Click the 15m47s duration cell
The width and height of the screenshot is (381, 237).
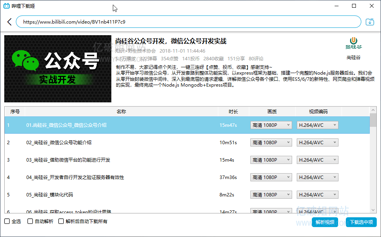point(228,125)
